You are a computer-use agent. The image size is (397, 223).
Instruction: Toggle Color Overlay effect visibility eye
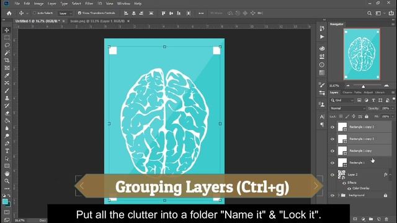(349, 188)
